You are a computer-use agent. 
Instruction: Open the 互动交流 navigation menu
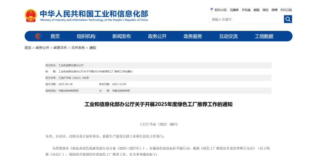[x=228, y=36]
